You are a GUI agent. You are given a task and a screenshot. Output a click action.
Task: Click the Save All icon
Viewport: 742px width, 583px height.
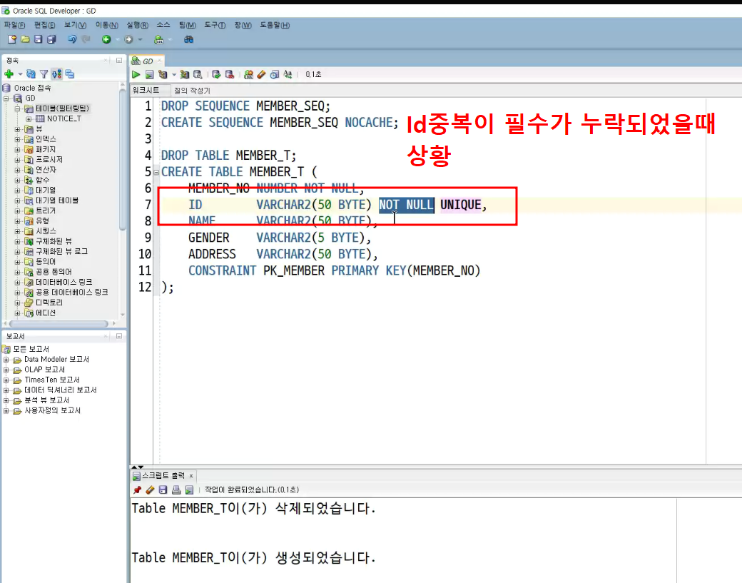point(51,39)
